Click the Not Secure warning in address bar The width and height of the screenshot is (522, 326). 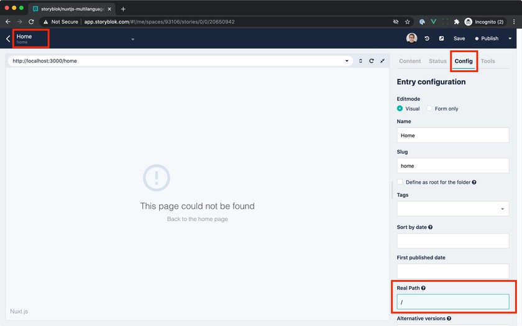(61, 22)
